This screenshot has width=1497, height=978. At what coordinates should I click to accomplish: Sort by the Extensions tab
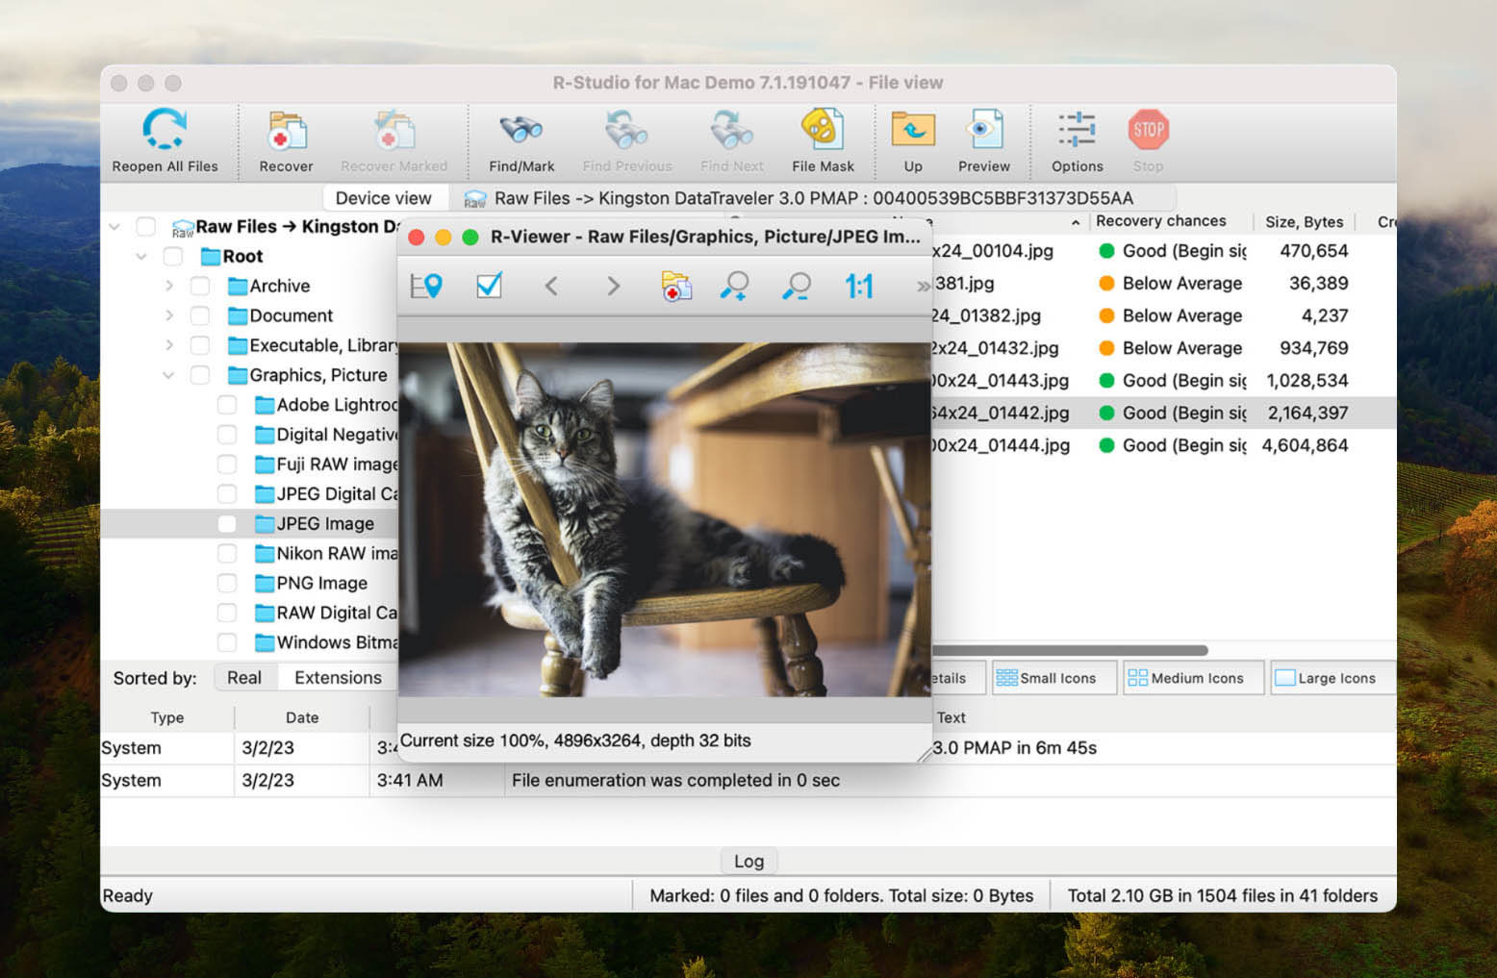[338, 678]
